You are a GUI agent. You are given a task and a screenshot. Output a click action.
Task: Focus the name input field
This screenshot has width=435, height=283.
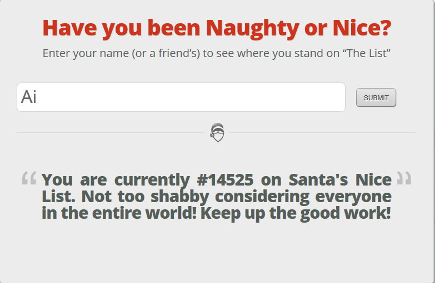(181, 97)
